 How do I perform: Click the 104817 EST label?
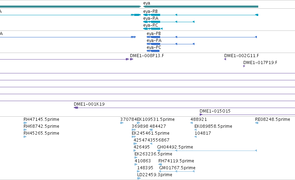203,133
